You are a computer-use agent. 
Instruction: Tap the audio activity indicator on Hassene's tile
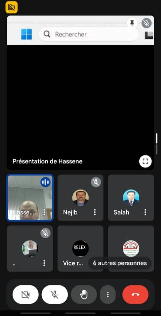pos(45,182)
